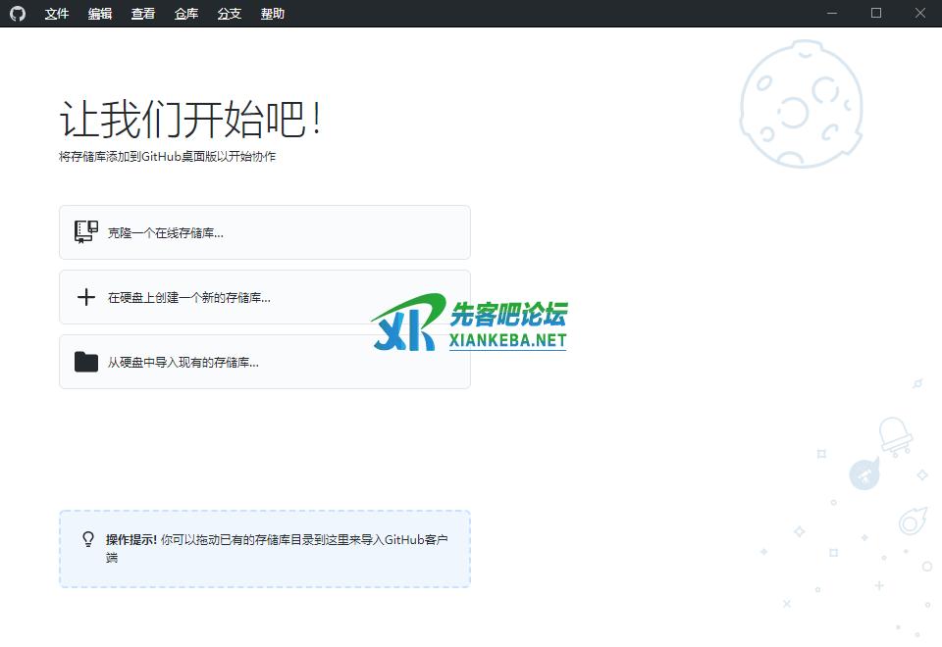The image size is (942, 647).
Task: Open the 文件 menu
Action: point(57,14)
